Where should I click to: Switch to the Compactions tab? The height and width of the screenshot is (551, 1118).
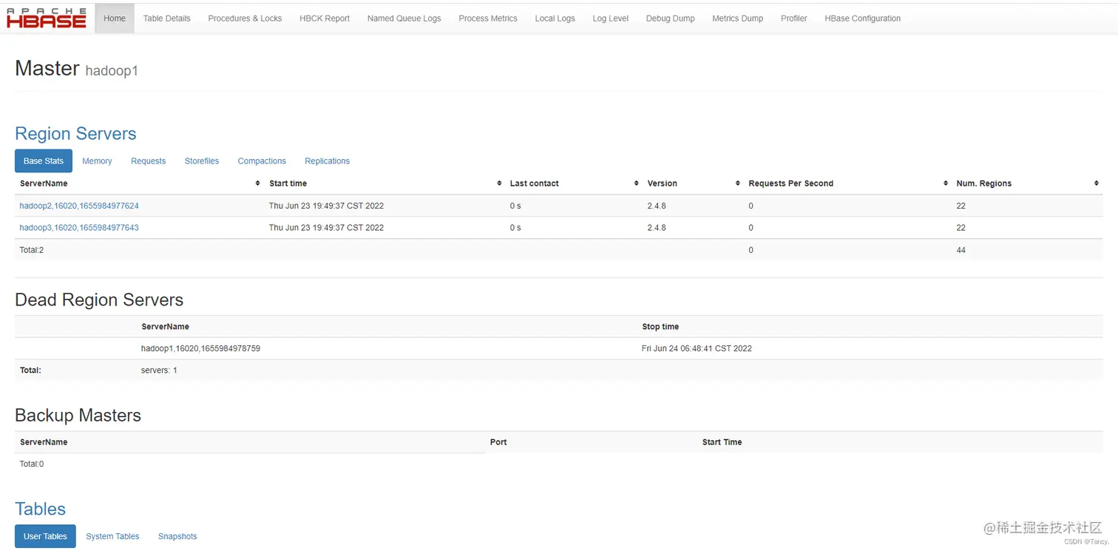[x=262, y=160]
